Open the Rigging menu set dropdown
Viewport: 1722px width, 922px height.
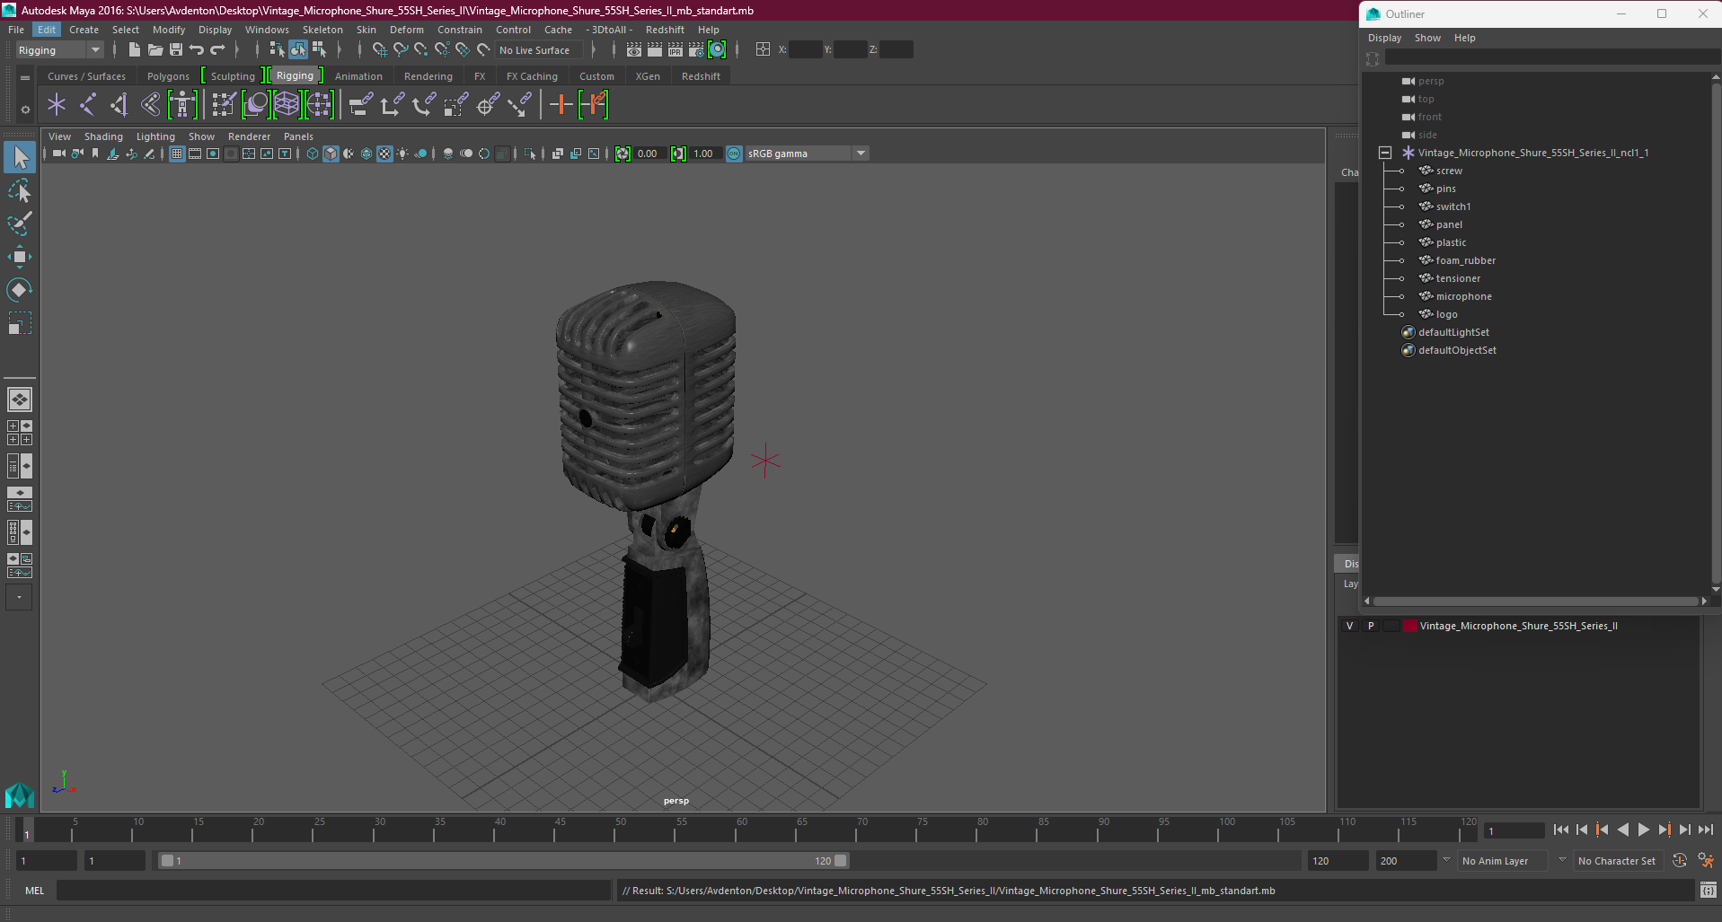coord(59,50)
